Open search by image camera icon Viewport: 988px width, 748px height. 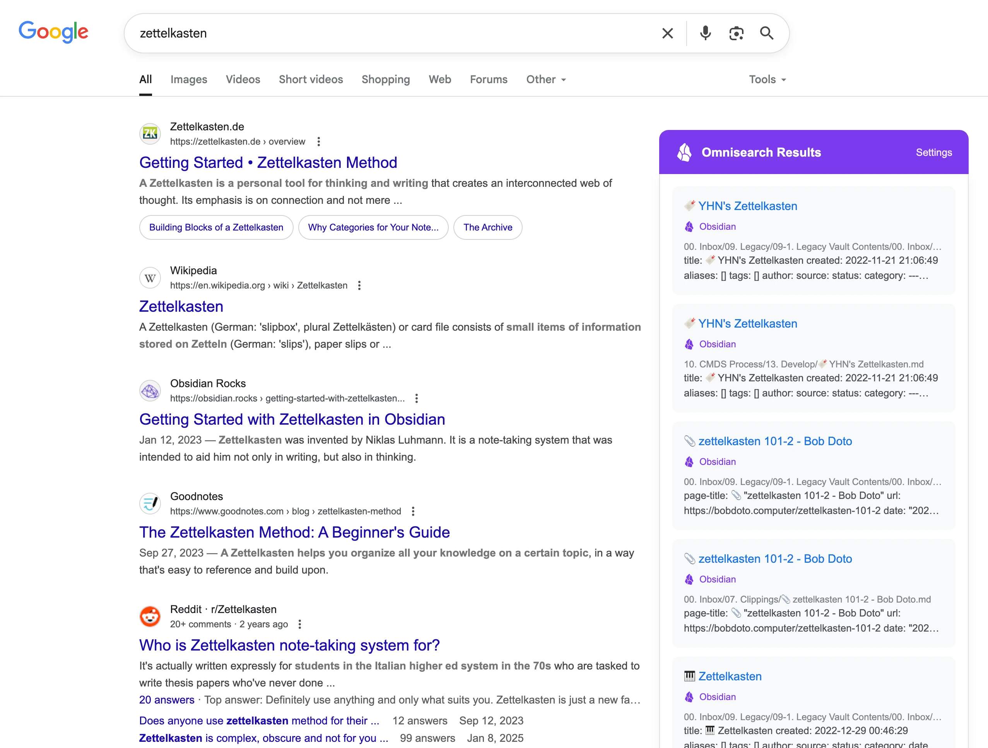(736, 34)
